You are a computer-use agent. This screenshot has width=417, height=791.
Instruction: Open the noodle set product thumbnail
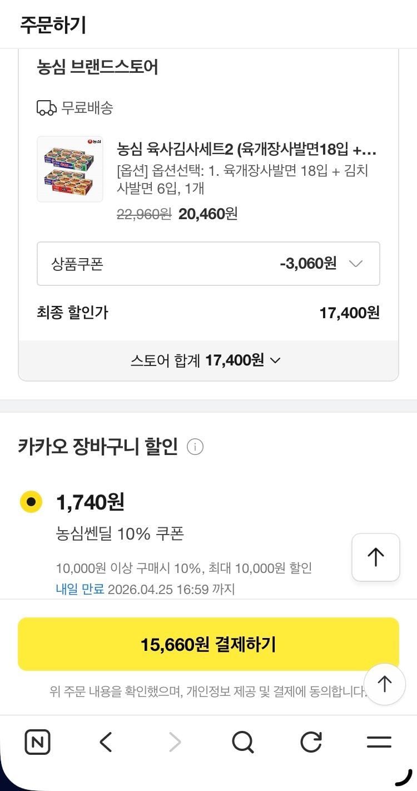pos(70,169)
